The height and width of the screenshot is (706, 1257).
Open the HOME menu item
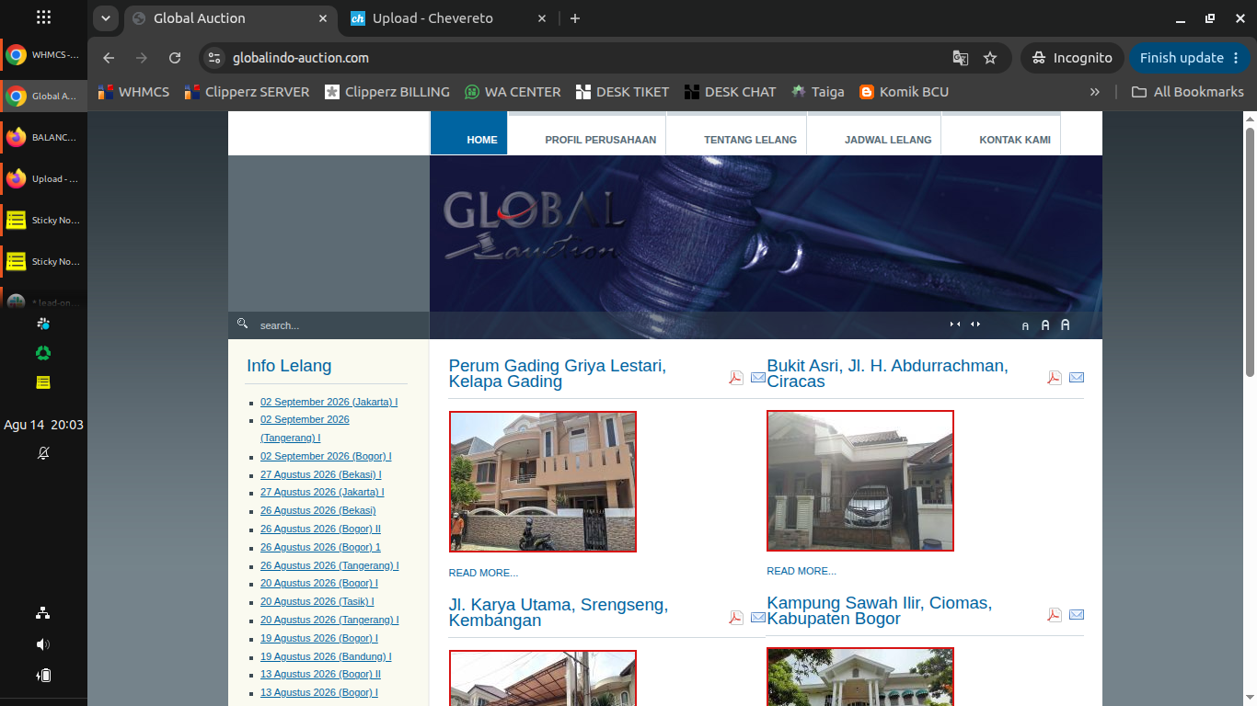tap(468, 133)
